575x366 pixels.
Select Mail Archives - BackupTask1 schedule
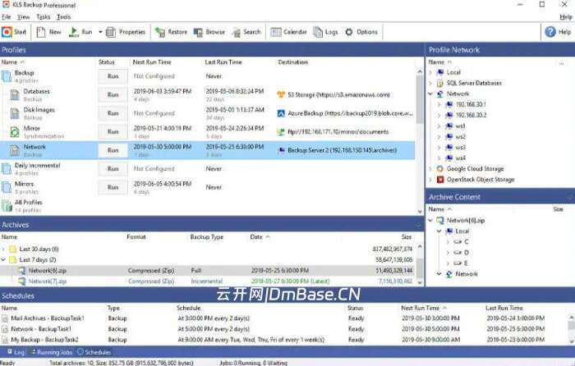tap(48, 318)
